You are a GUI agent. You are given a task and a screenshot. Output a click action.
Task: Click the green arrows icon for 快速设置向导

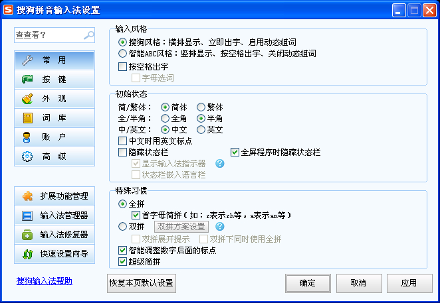click(x=27, y=254)
